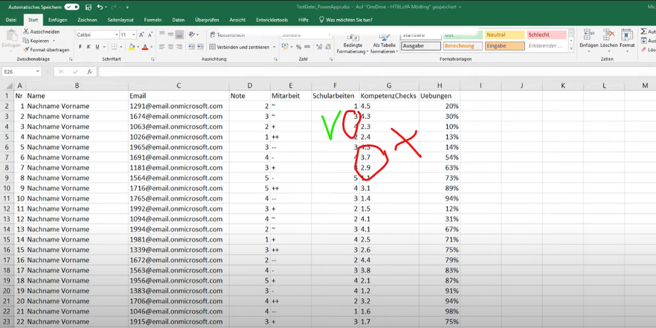The image size is (656, 328).
Task: Open the Kopieren dropdown arrow
Action: (54, 41)
